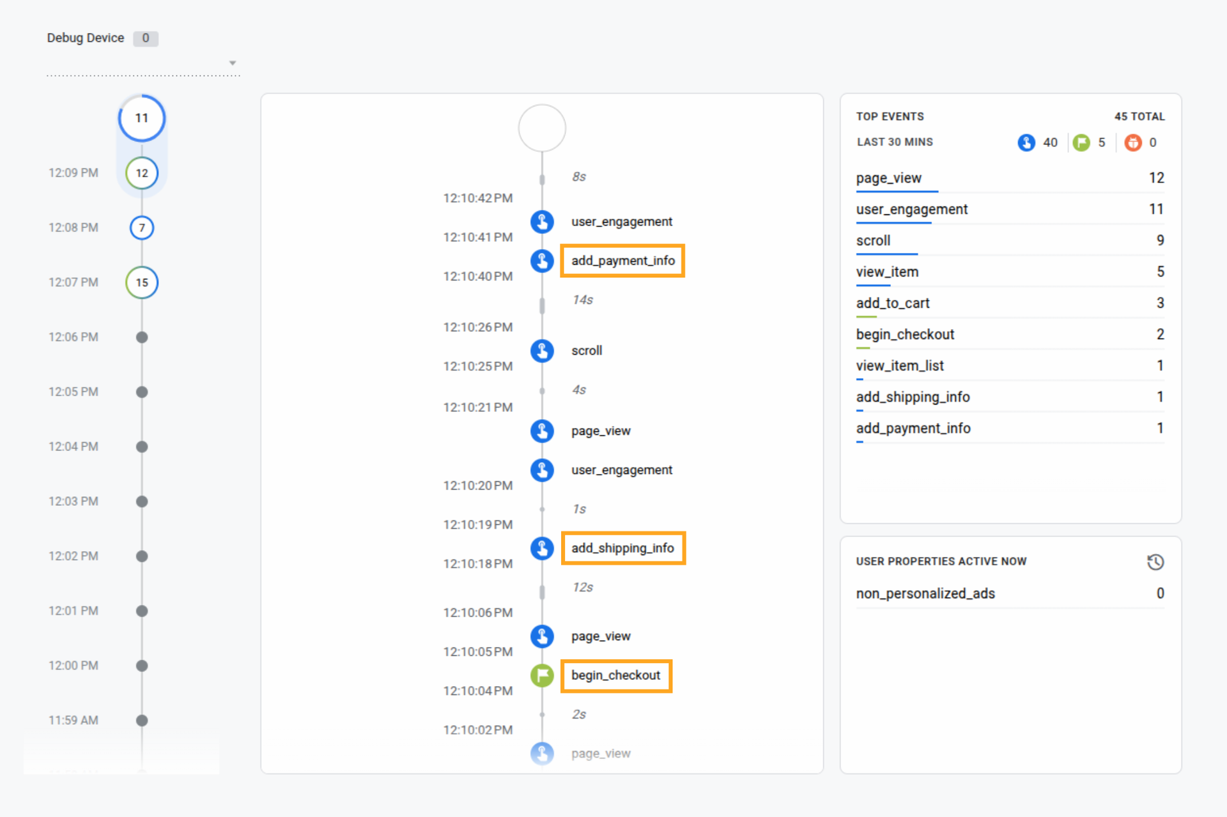Open add_to_cart in Top Events list
The width and height of the screenshot is (1227, 817).
(x=892, y=303)
